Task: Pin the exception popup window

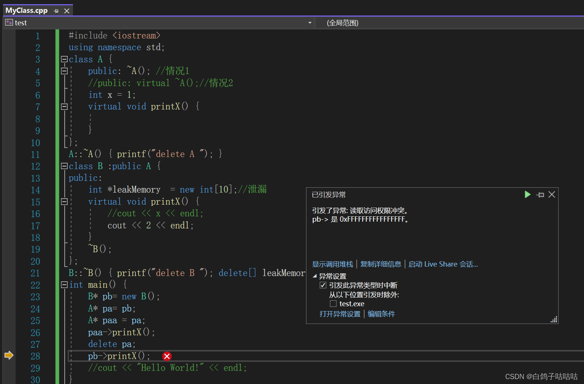Action: (541, 195)
